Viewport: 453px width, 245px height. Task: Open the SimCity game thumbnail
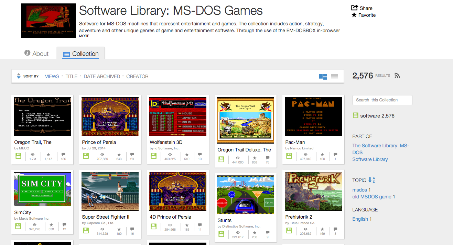click(42, 189)
